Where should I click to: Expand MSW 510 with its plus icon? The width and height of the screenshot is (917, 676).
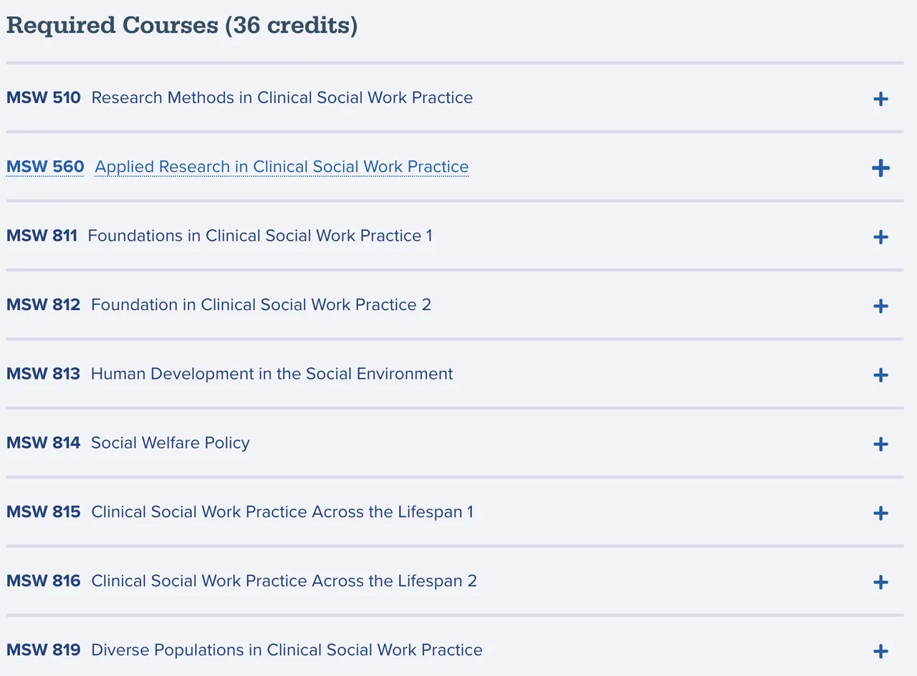[x=880, y=99]
